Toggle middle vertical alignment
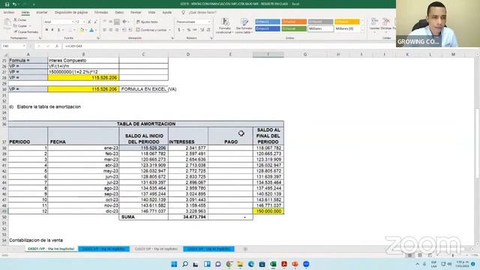This screenshot has width=480, height=270. 111,22
